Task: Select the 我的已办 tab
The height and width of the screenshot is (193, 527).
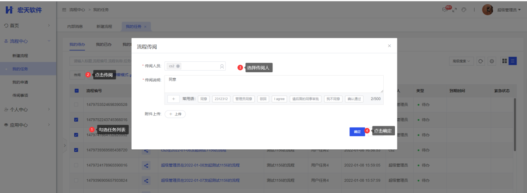Action: pyautogui.click(x=103, y=44)
